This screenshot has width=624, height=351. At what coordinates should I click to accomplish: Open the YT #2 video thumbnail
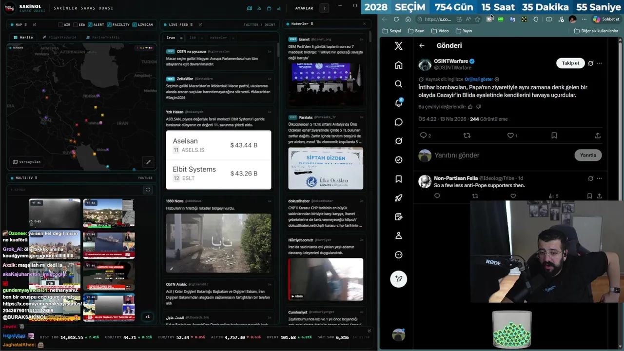(109, 213)
